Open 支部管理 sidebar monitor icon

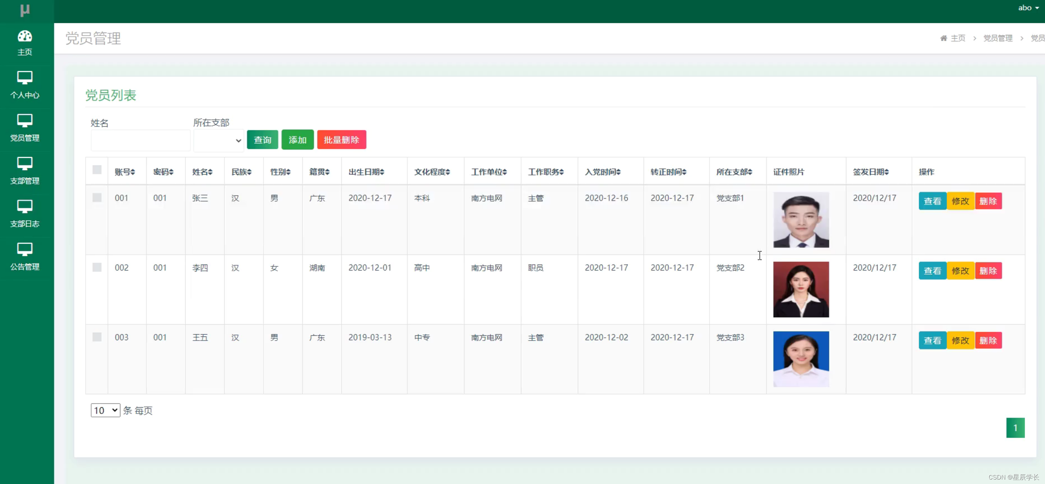[x=25, y=163]
